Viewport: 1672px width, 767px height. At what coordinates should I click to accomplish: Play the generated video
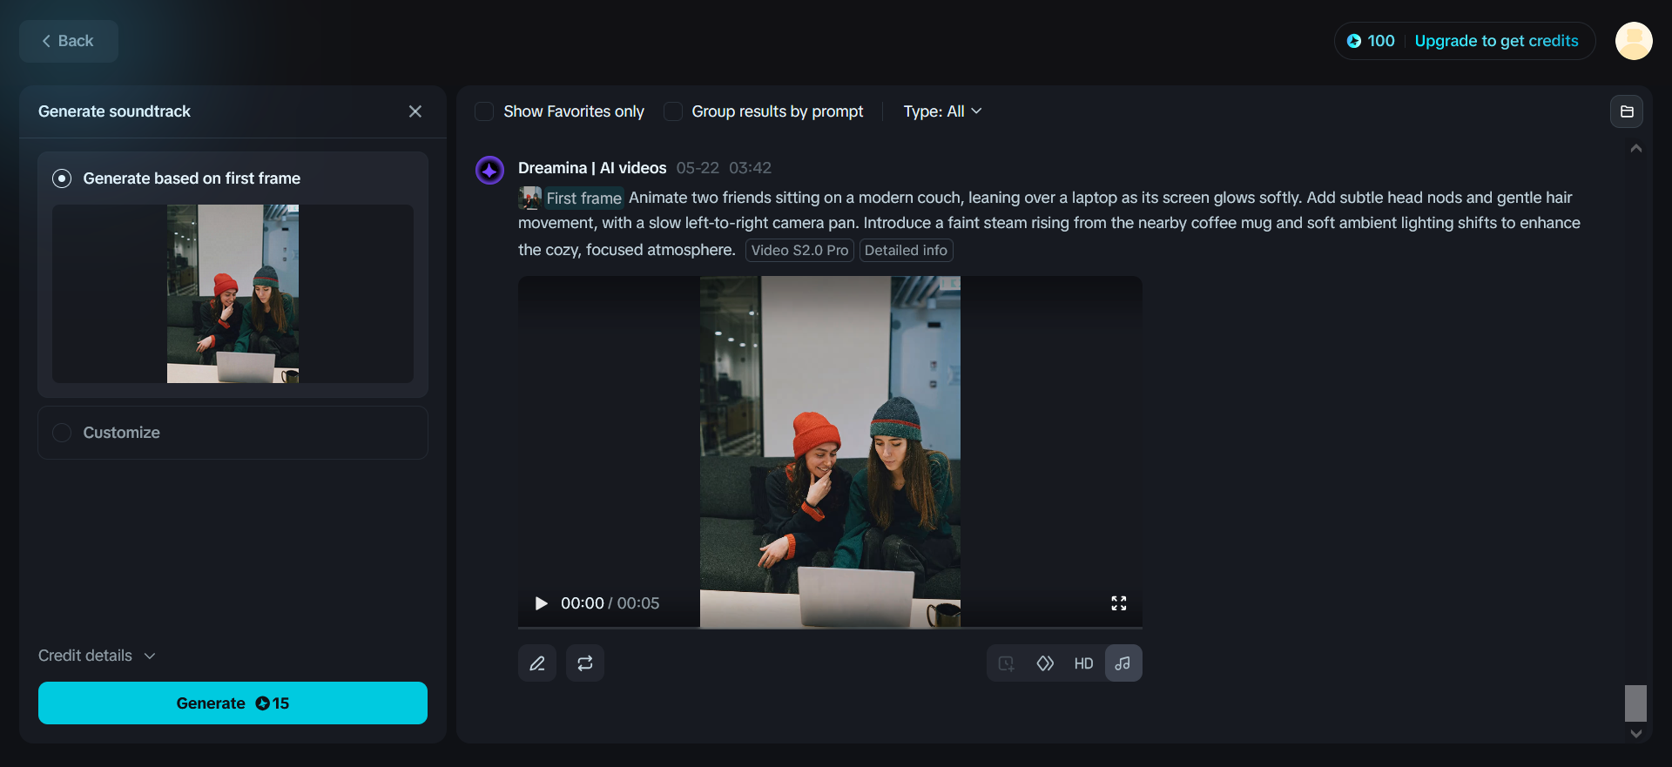[541, 603]
